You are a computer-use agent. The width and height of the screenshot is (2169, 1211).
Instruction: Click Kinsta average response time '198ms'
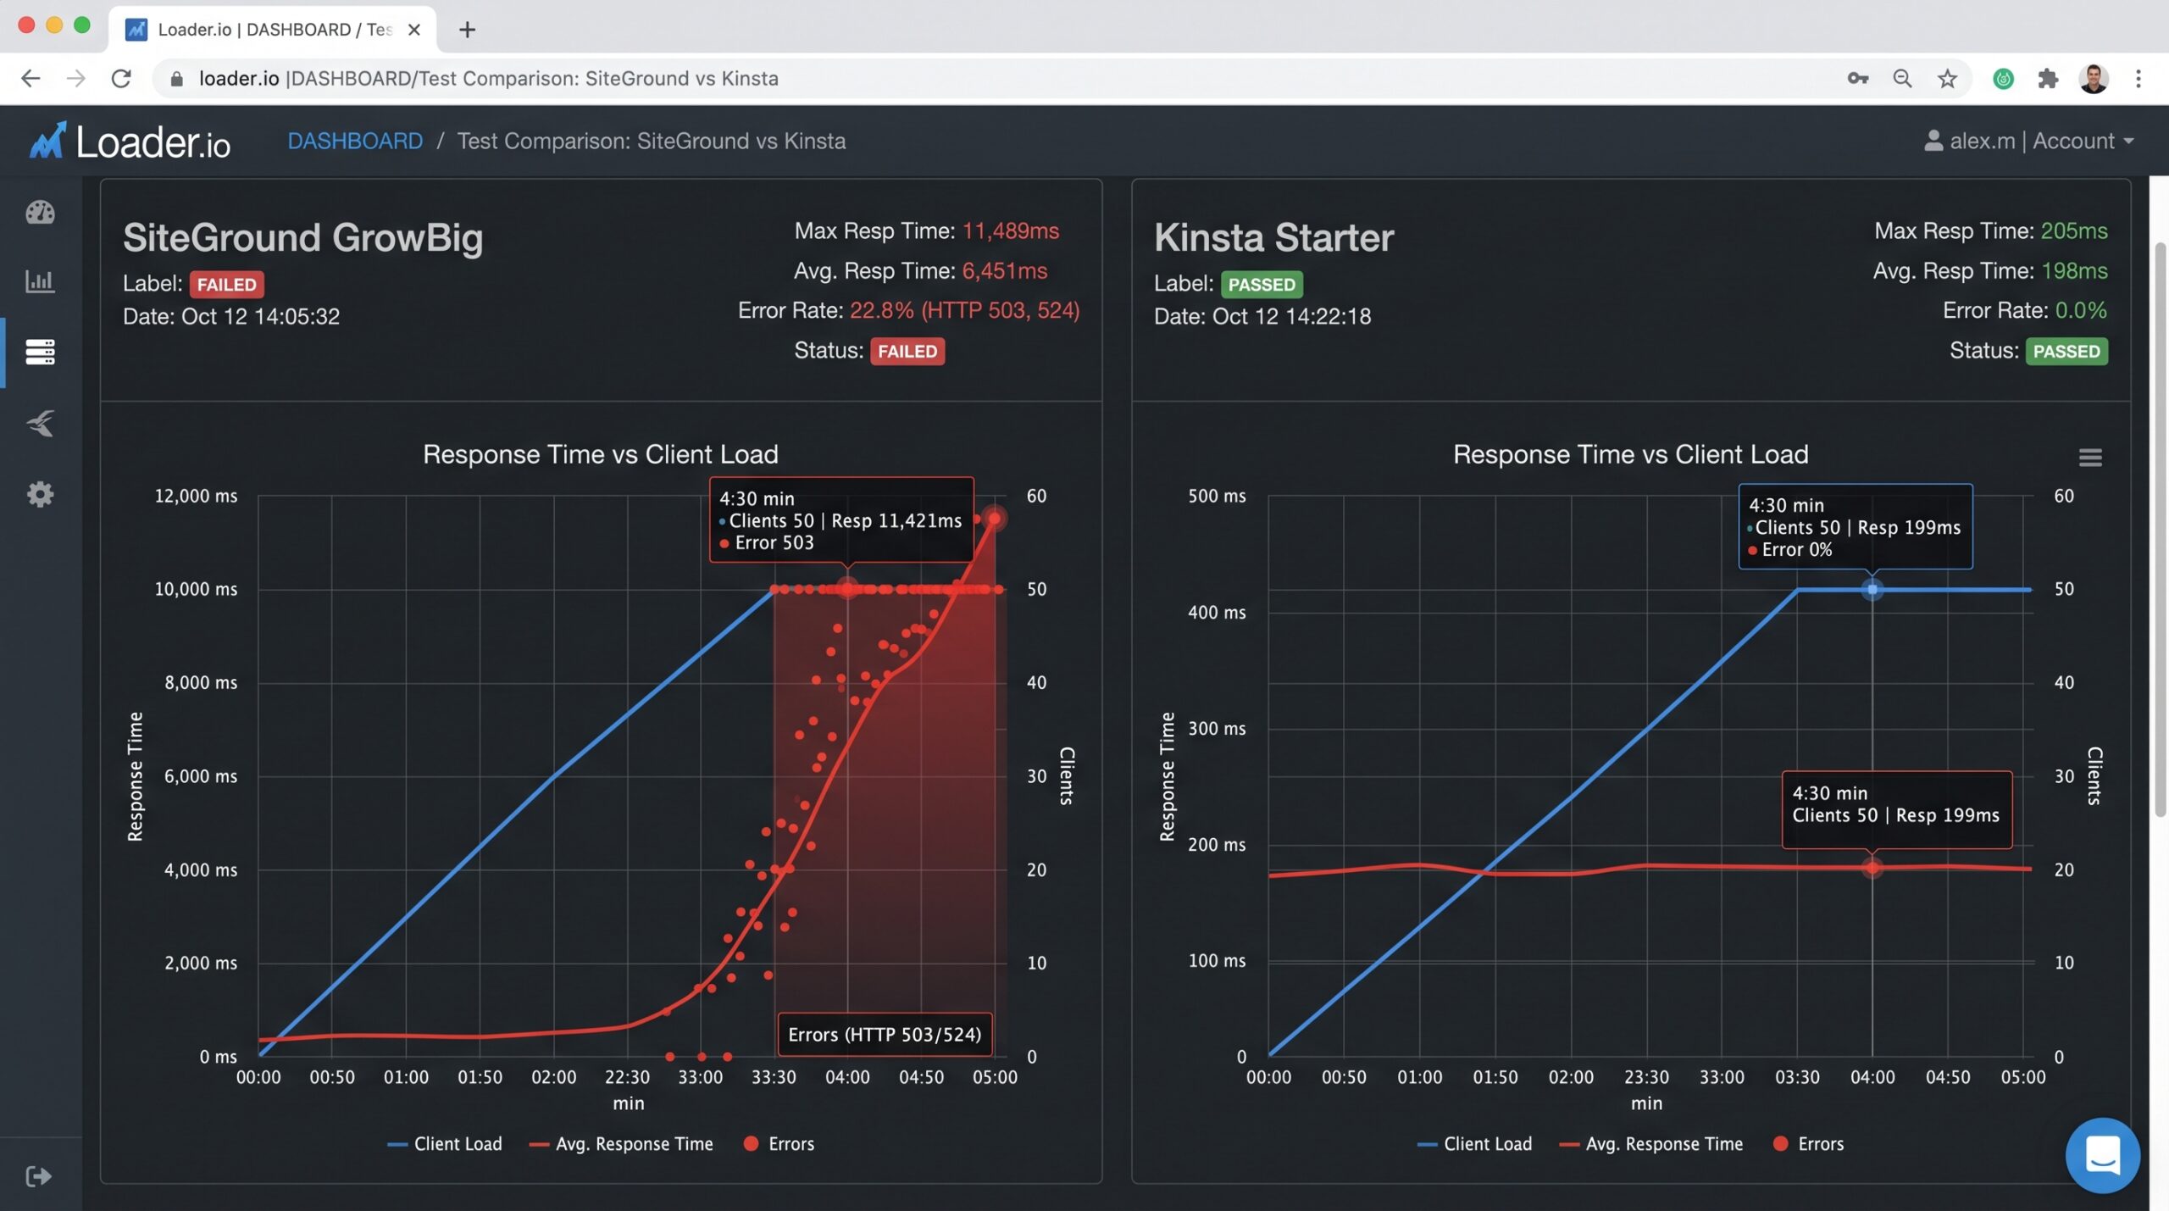click(x=2075, y=271)
